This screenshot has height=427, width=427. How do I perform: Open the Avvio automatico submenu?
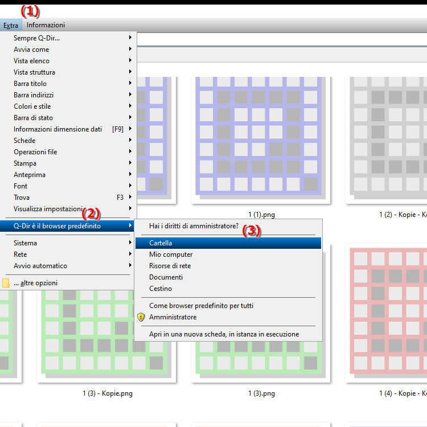(x=67, y=266)
